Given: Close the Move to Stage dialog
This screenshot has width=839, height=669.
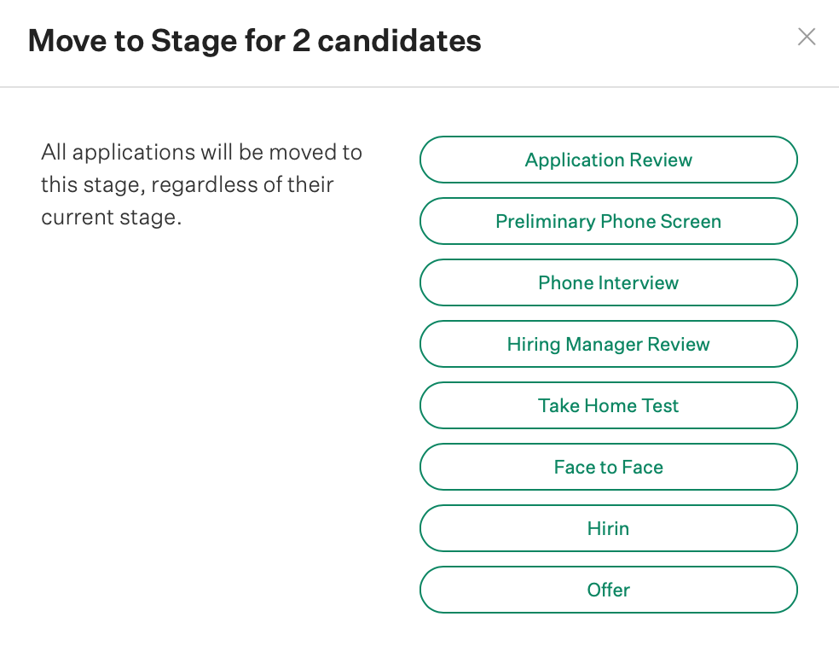Looking at the screenshot, I should coord(806,37).
